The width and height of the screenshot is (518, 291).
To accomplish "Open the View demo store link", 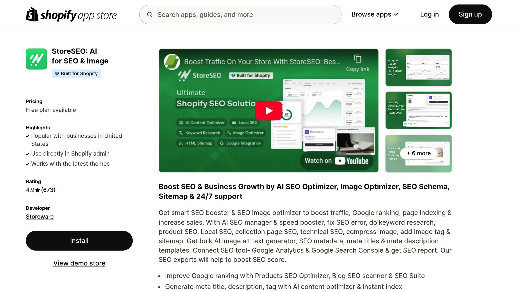I will tap(79, 263).
